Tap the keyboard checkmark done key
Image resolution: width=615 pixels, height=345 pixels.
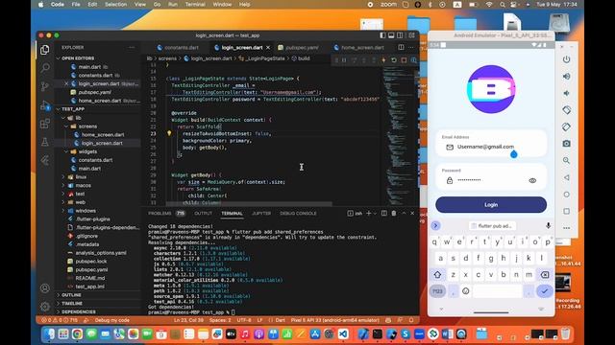click(545, 291)
